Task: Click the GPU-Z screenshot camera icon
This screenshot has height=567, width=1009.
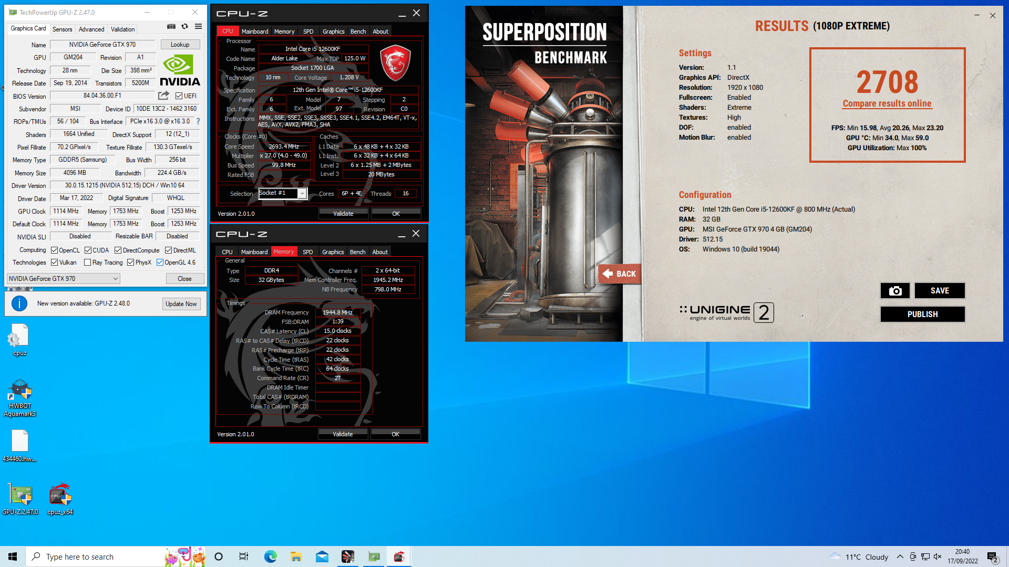Action: pos(171,26)
